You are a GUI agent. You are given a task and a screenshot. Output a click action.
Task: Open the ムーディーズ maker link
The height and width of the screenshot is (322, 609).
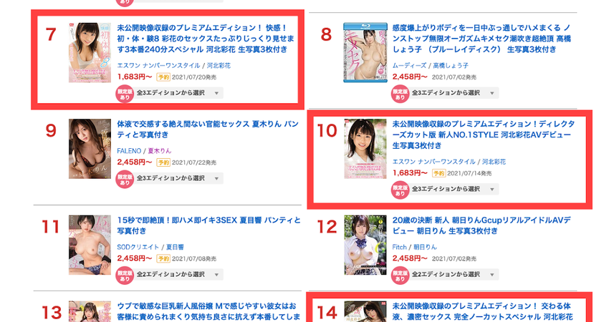click(x=409, y=66)
